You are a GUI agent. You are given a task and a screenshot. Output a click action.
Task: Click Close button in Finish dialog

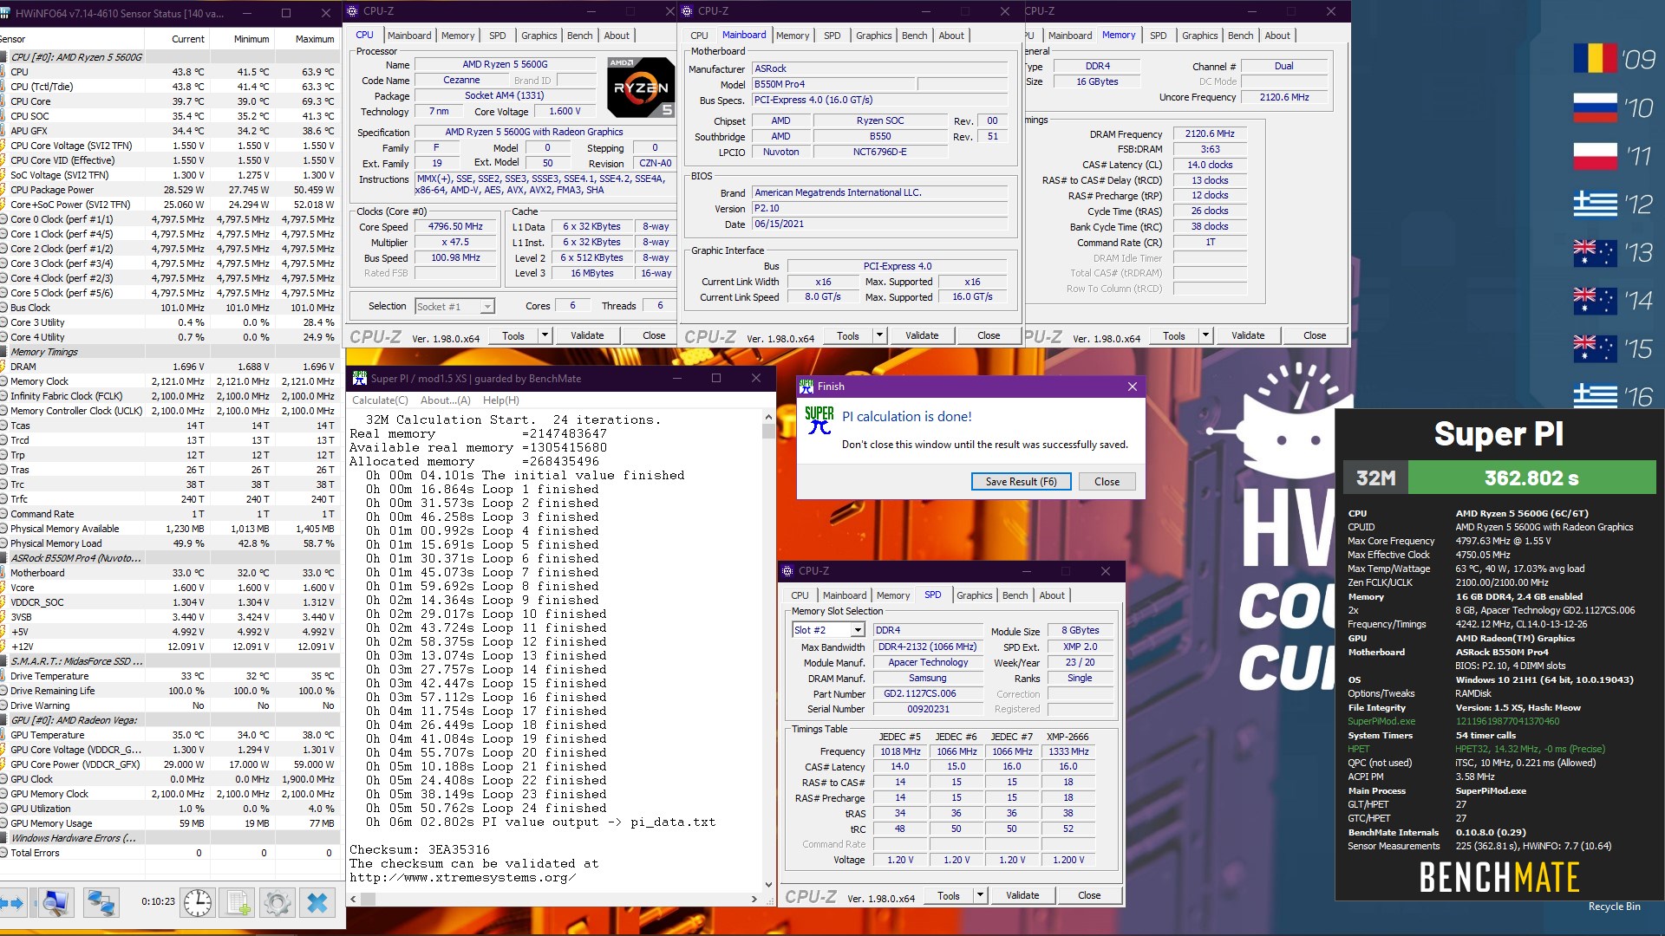1107,482
